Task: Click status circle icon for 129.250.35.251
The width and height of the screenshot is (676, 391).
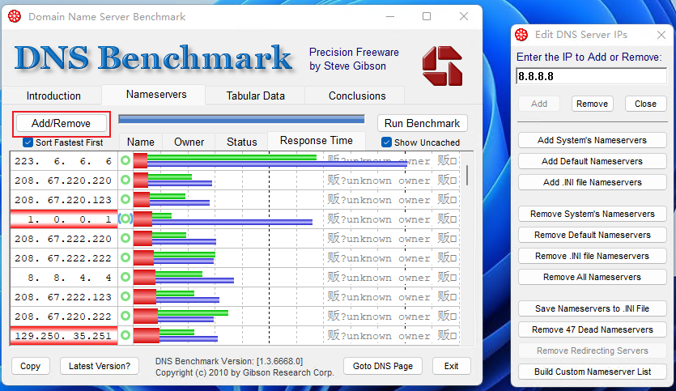Action: [x=125, y=336]
